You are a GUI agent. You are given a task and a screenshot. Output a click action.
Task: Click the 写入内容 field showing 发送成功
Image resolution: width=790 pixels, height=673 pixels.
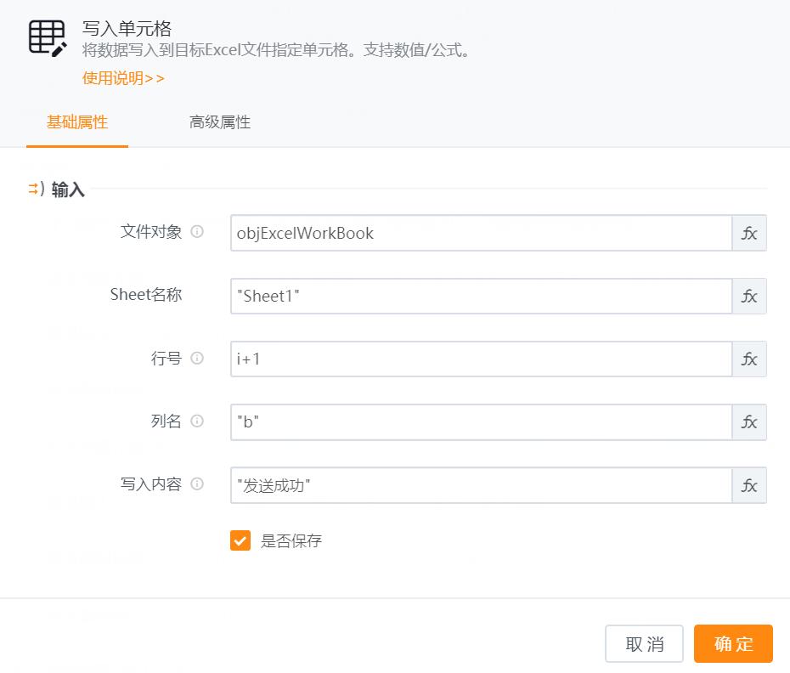coord(476,484)
